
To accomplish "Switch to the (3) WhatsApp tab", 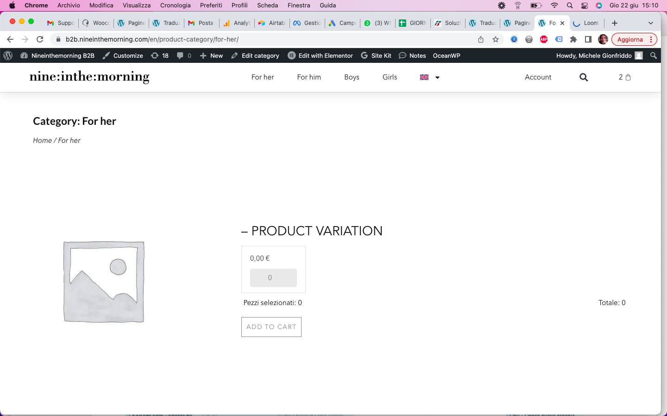I will pos(378,23).
